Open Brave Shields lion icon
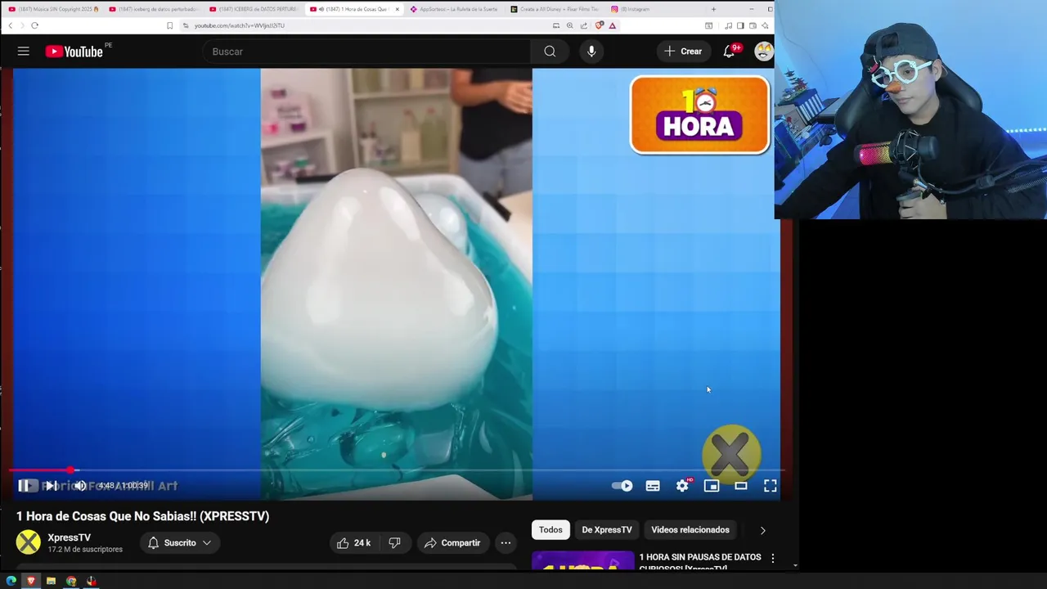The width and height of the screenshot is (1047, 589). [x=599, y=25]
